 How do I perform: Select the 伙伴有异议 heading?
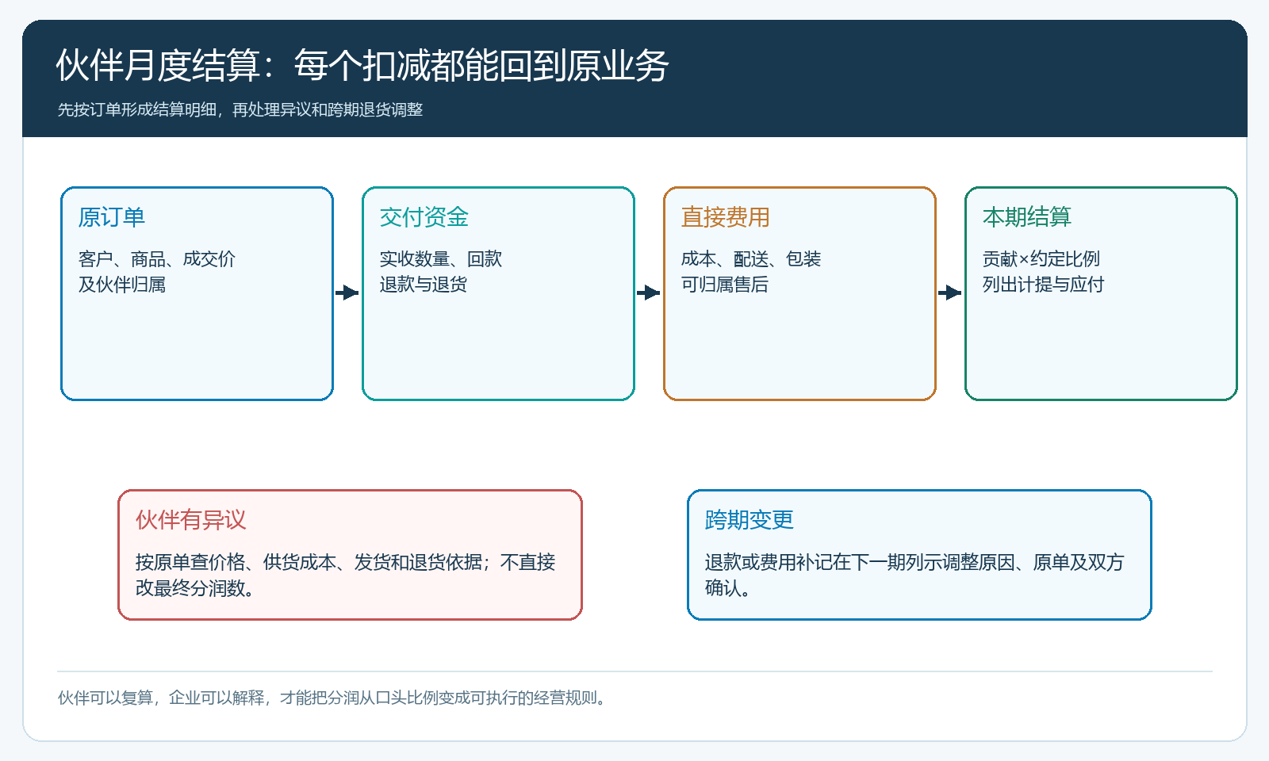[191, 520]
